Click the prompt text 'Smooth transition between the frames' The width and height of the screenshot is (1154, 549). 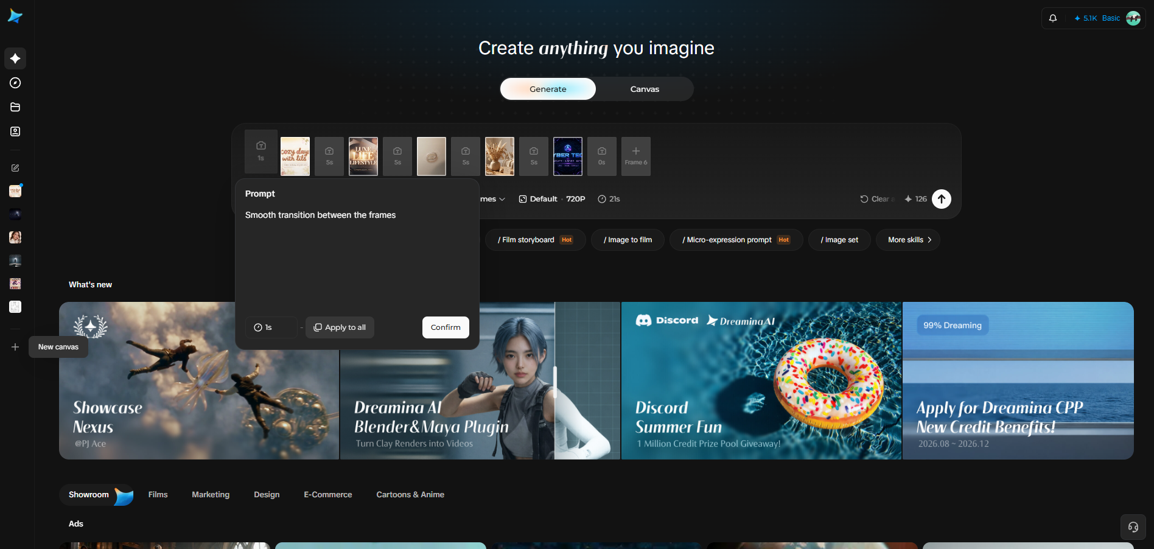(x=320, y=215)
